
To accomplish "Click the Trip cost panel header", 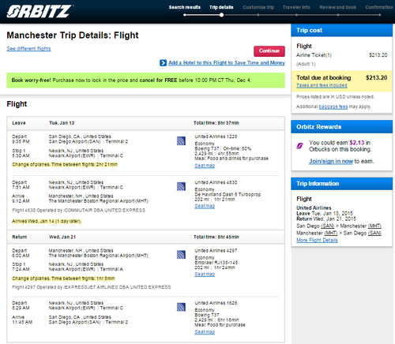I will [341, 30].
